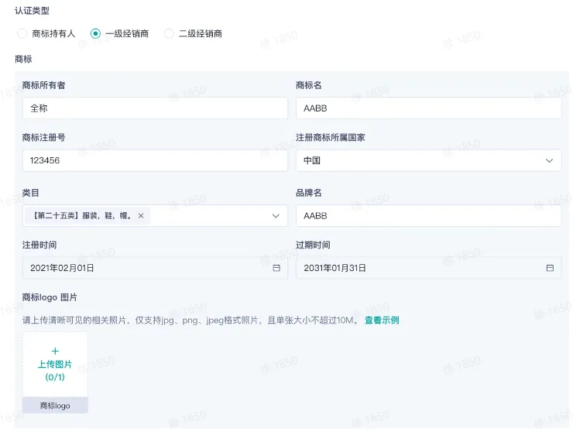Viewport: 573px width, 439px height.
Task: Open the 查看示例 link
Action: coord(382,321)
